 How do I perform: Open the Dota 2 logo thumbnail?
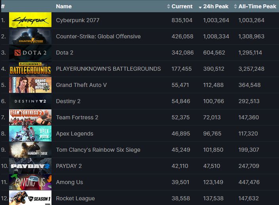coord(30,53)
